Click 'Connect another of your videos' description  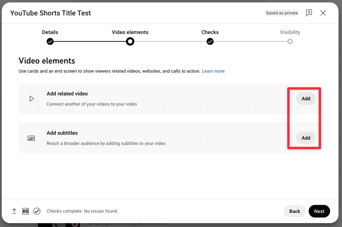pos(92,104)
